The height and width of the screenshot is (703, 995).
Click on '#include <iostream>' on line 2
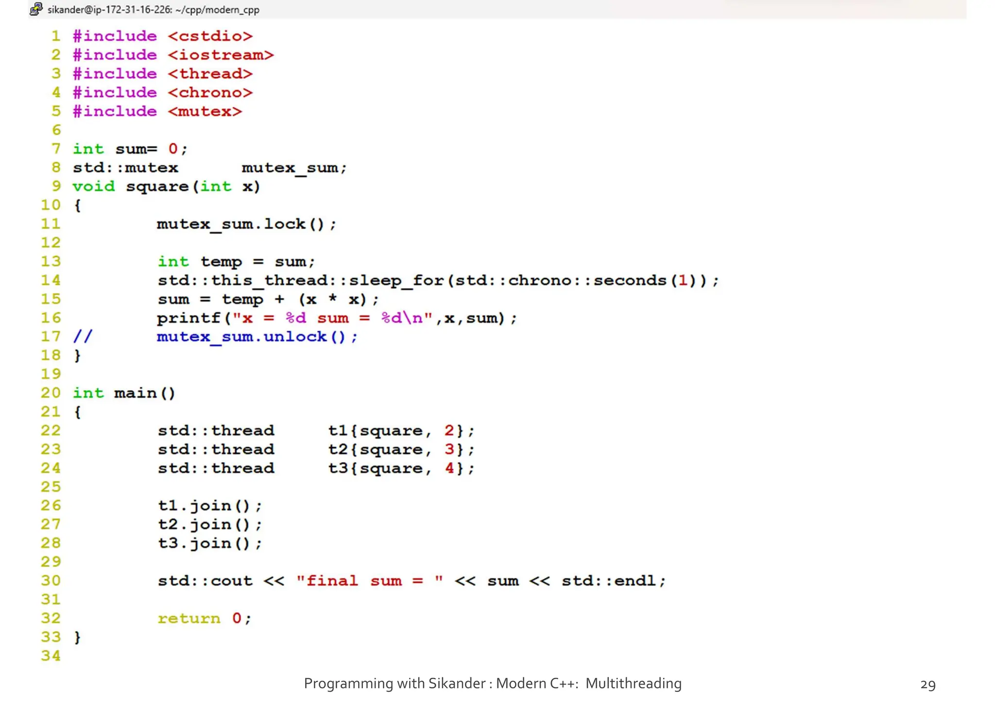tap(173, 55)
